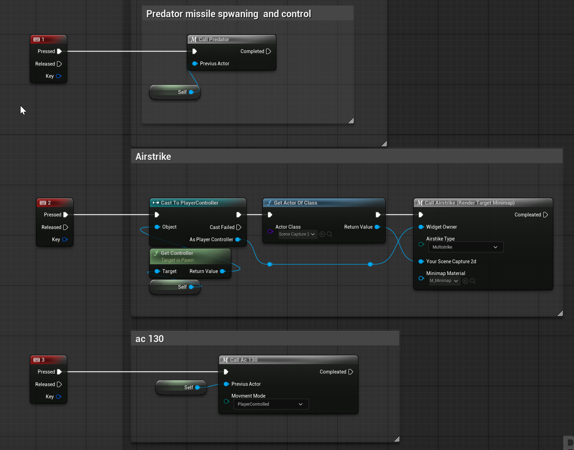Click the Pressed exec pin of key 2 node

(66, 215)
